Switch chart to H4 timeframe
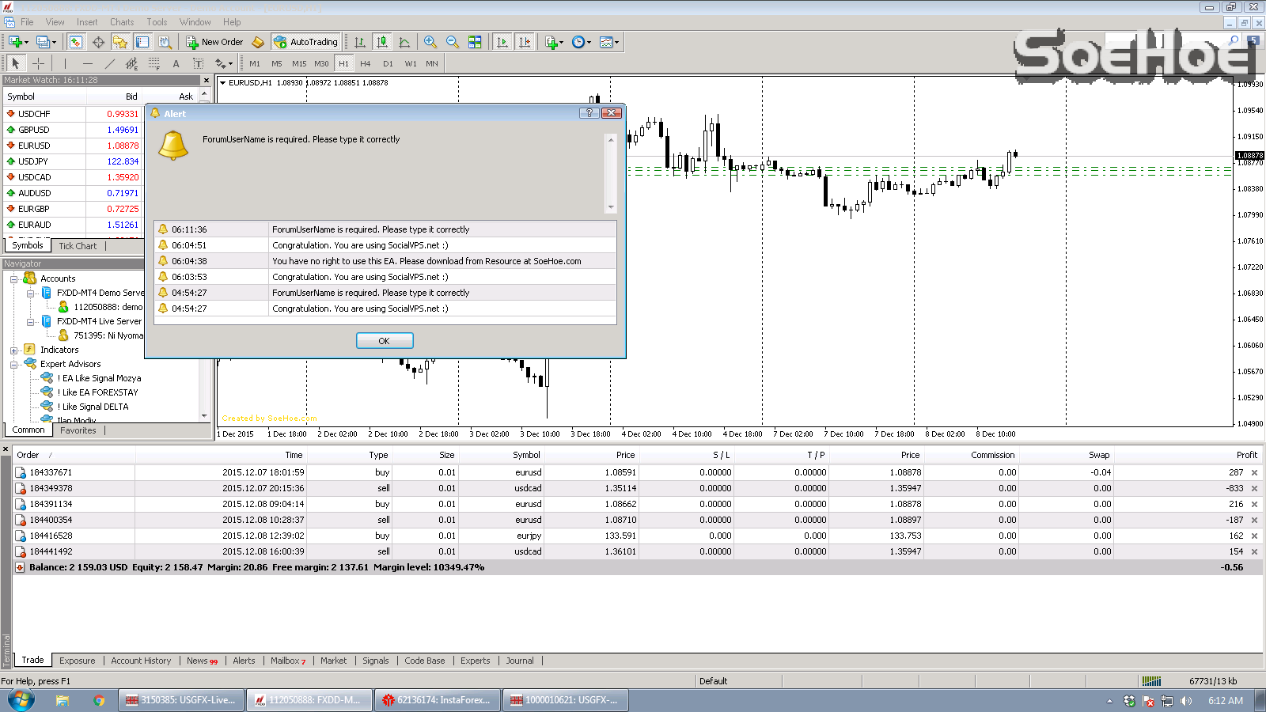 tap(365, 63)
